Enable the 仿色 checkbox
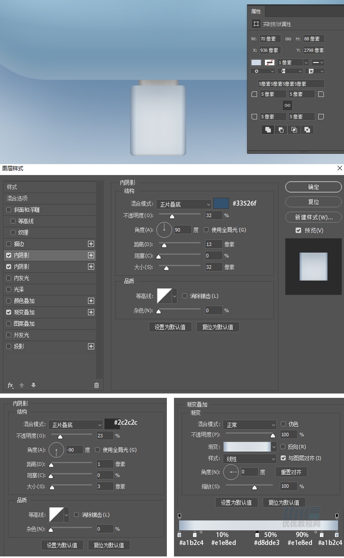 [283, 424]
